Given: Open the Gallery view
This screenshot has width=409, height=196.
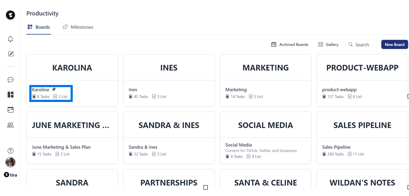Looking at the screenshot, I should (x=328, y=44).
